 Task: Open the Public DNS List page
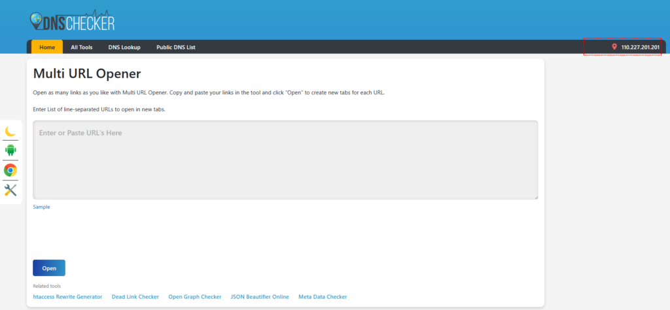(x=175, y=47)
